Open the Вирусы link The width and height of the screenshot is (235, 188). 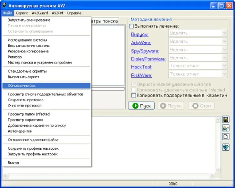coord(140,34)
